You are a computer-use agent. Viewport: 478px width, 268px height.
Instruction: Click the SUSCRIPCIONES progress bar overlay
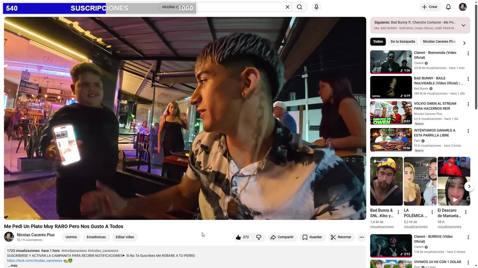click(x=100, y=8)
